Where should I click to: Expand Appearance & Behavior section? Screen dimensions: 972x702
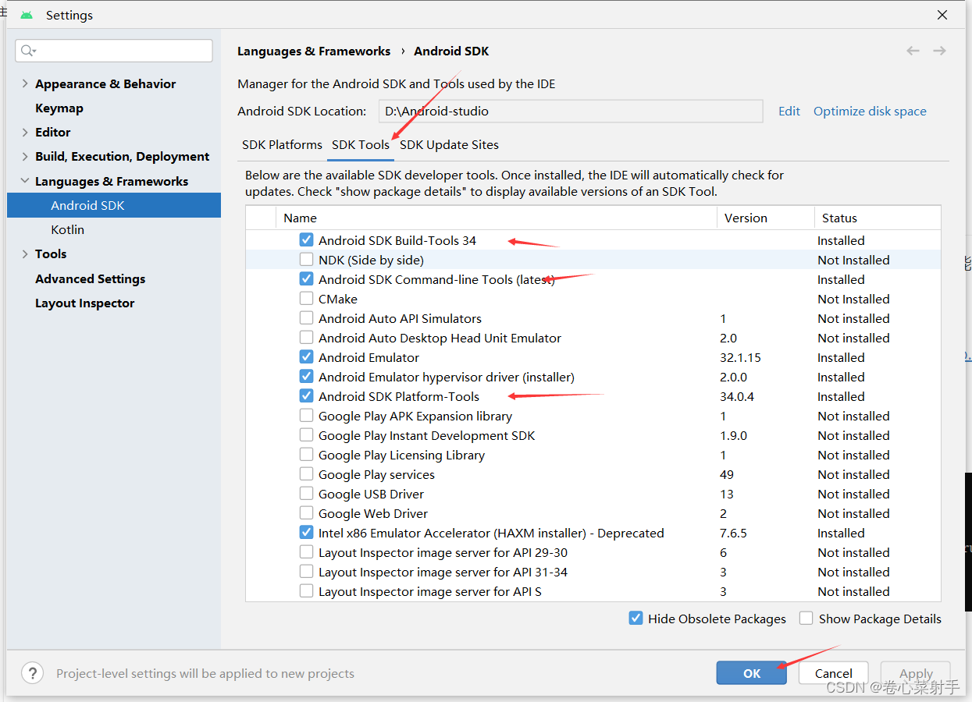(x=25, y=83)
